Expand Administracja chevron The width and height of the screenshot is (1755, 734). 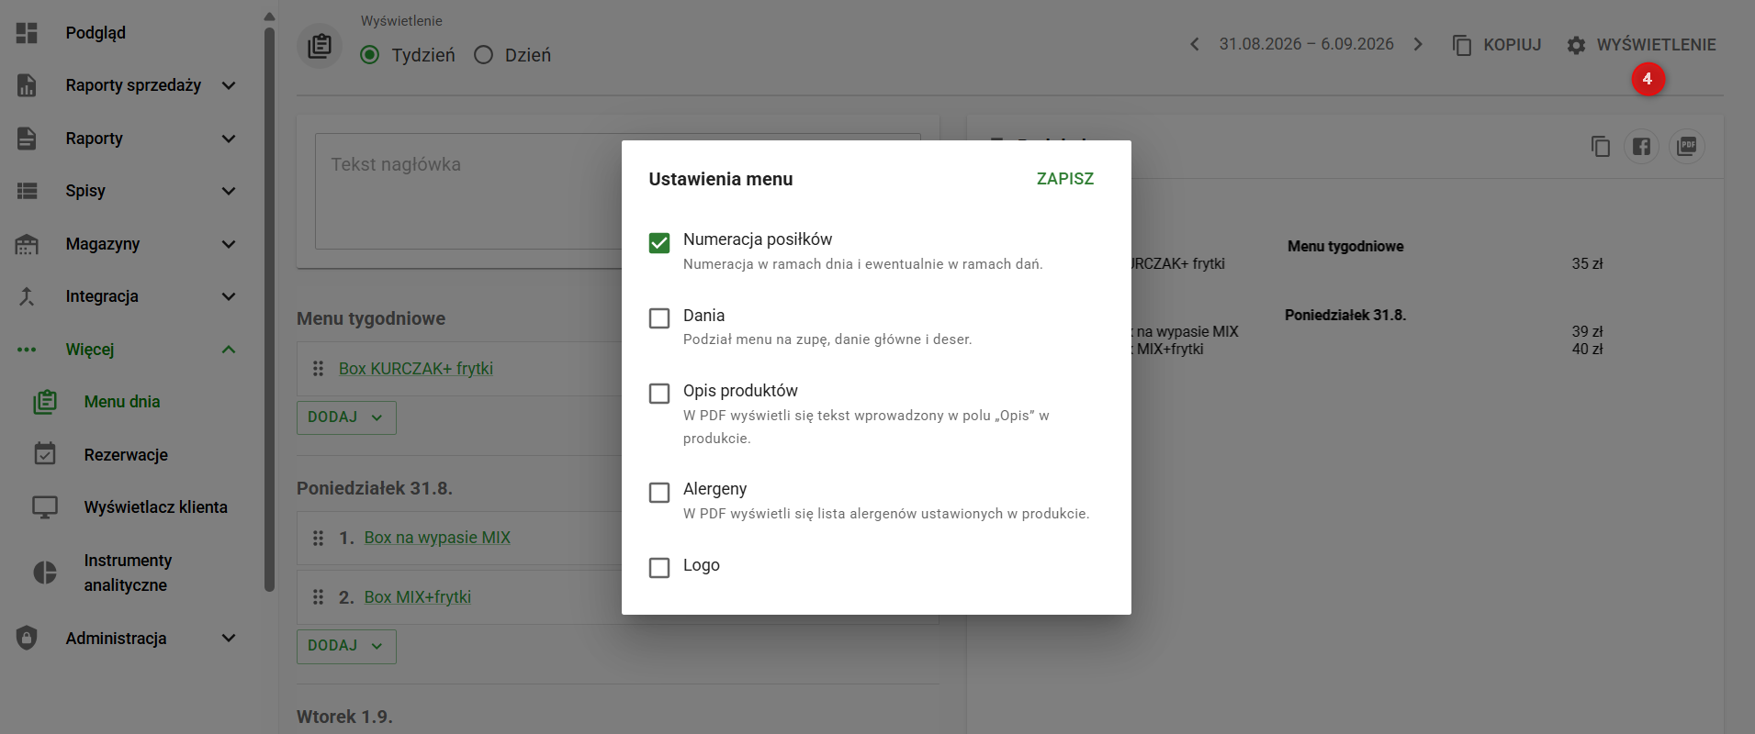(x=229, y=638)
